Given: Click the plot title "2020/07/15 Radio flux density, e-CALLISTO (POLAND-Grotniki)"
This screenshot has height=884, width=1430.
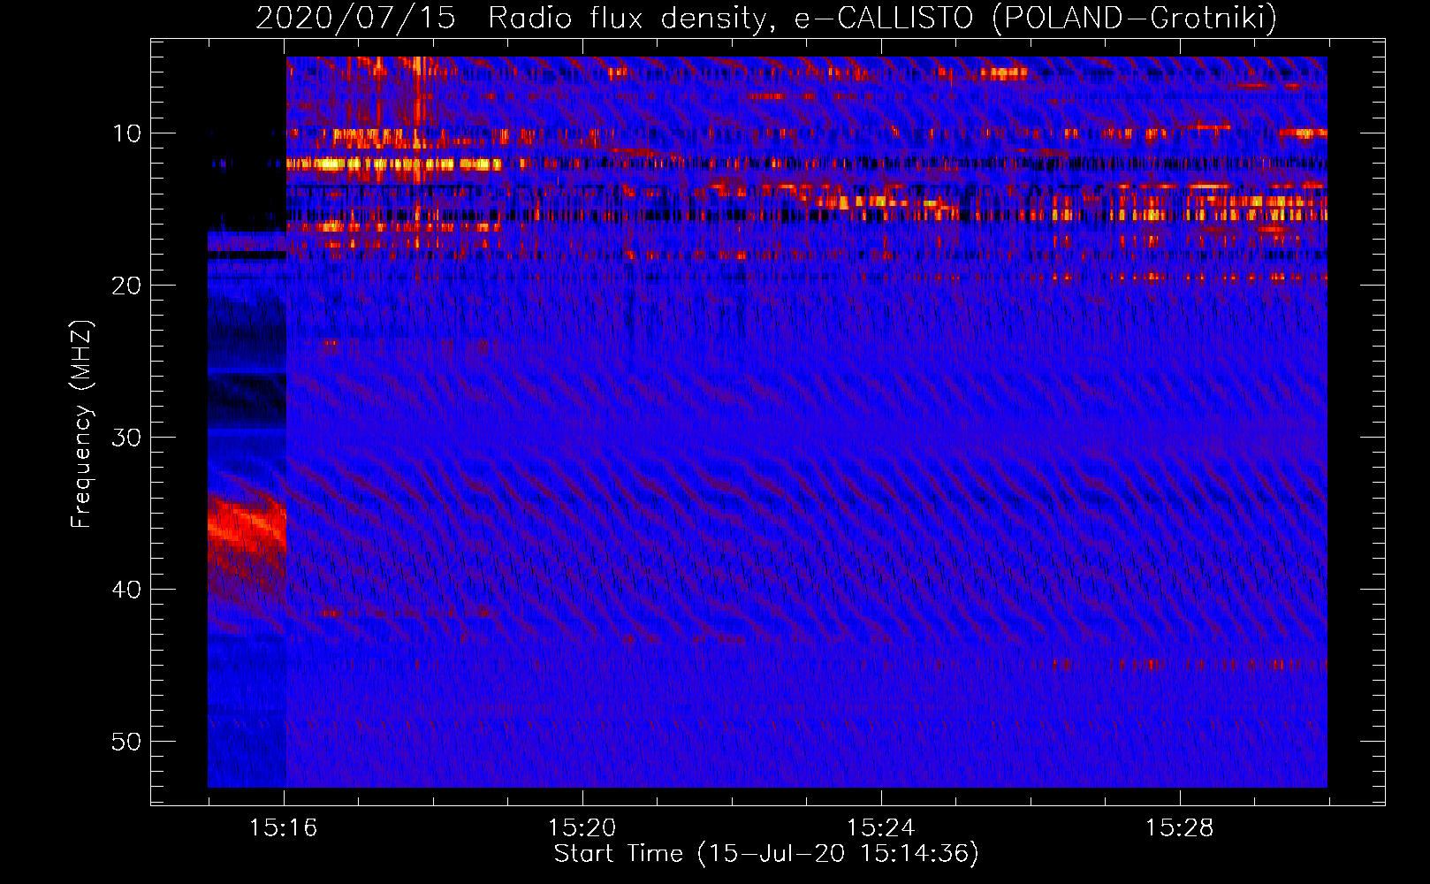Looking at the screenshot, I should pos(766,18).
